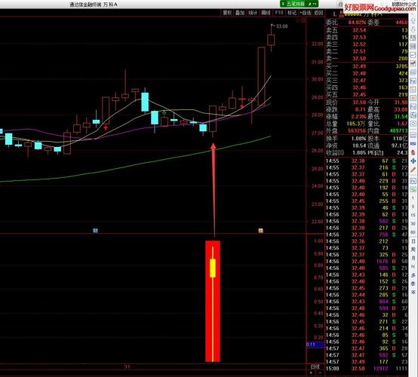Click the down arrow sidebar icon
This screenshot has height=377, width=418.
[413, 29]
